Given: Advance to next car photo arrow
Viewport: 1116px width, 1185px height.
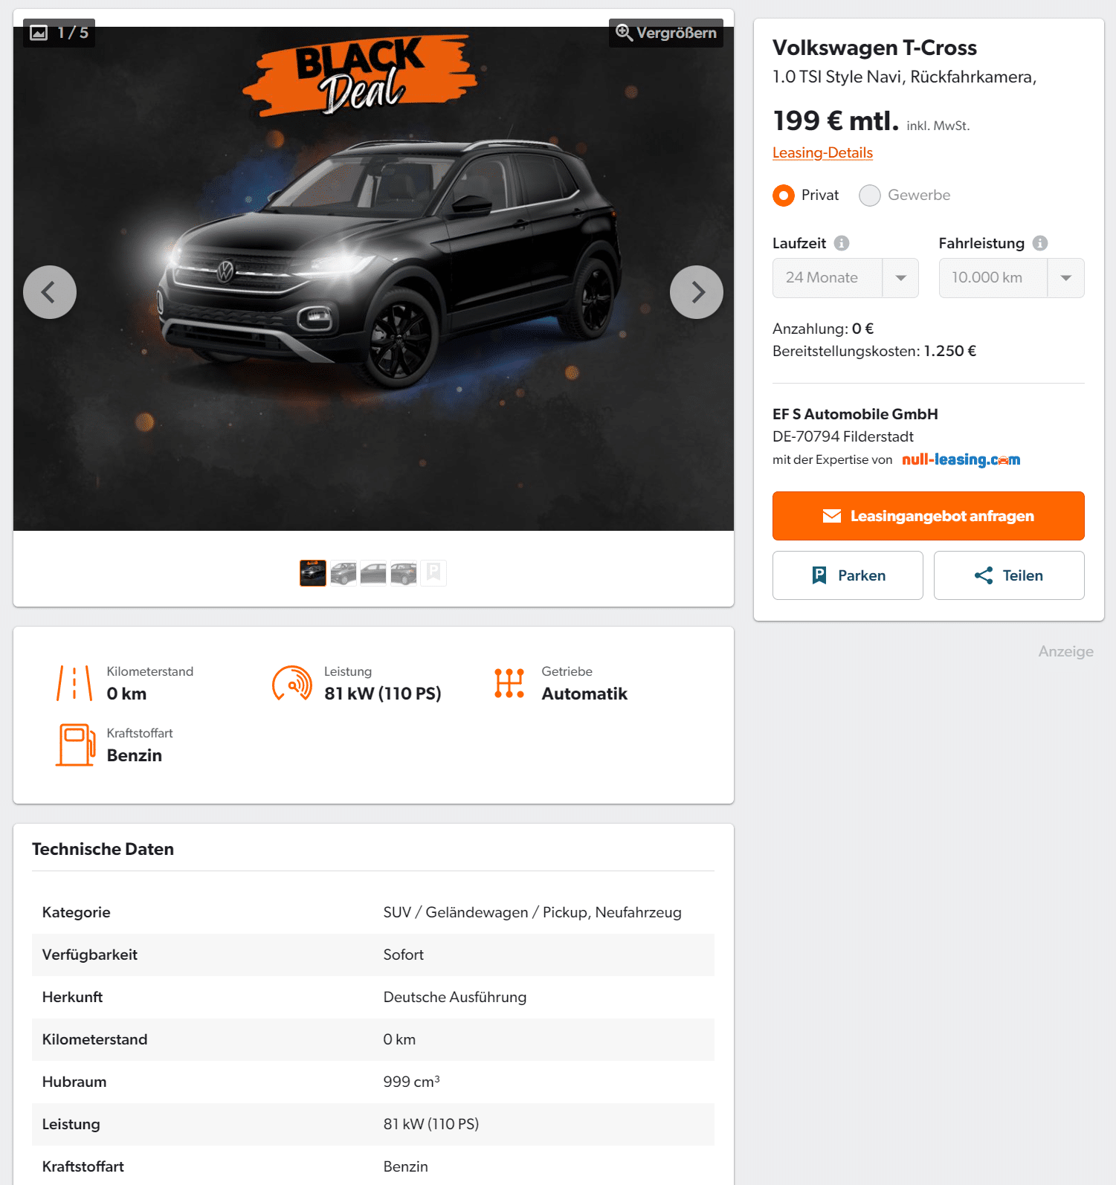Looking at the screenshot, I should click(697, 292).
